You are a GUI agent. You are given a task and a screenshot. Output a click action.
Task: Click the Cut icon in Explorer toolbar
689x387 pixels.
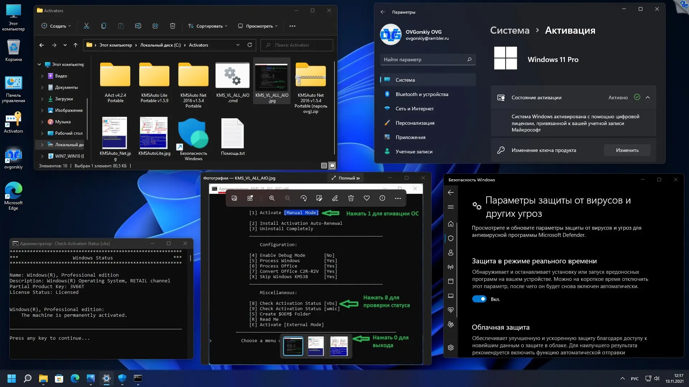(x=86, y=26)
